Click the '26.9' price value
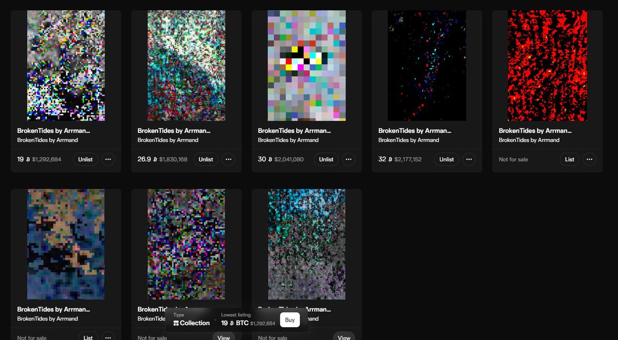The width and height of the screenshot is (618, 340). 144,159
